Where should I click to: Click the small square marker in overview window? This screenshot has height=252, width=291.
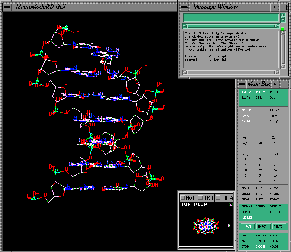click(x=229, y=225)
